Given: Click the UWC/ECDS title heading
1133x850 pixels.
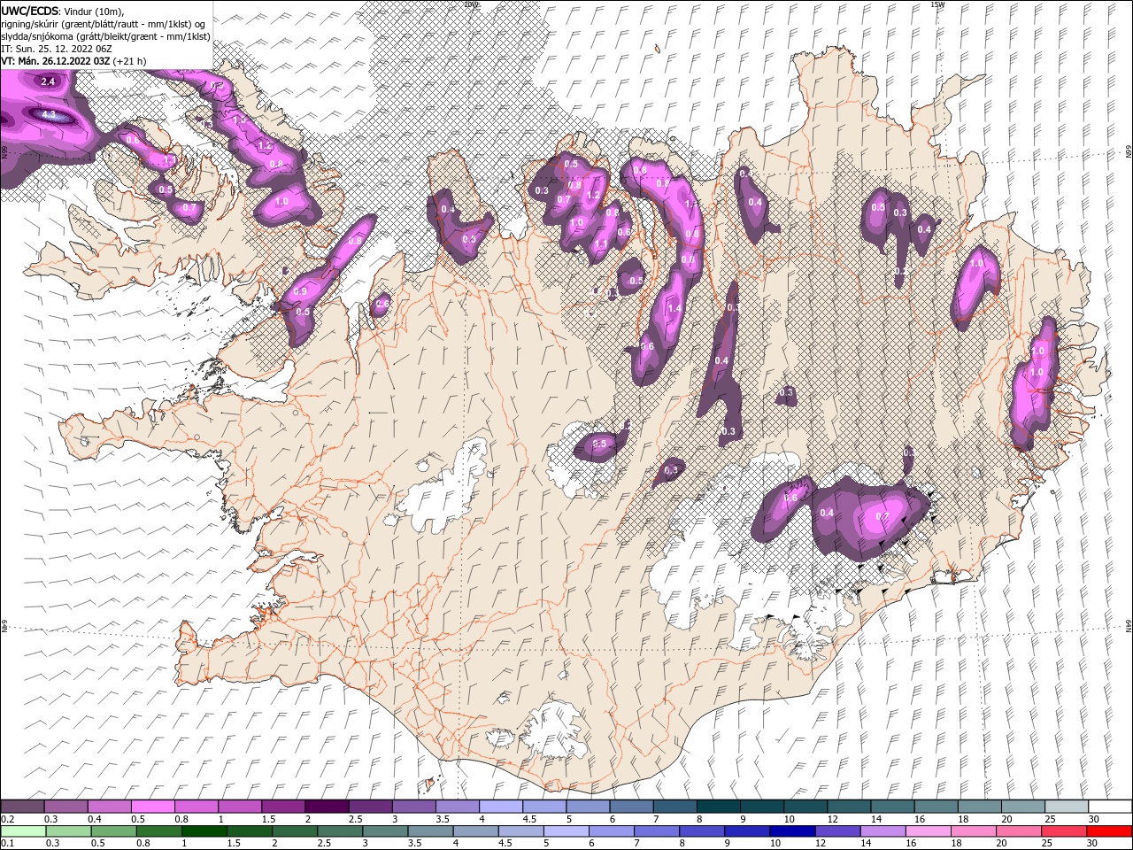Looking at the screenshot, I should click(x=31, y=11).
